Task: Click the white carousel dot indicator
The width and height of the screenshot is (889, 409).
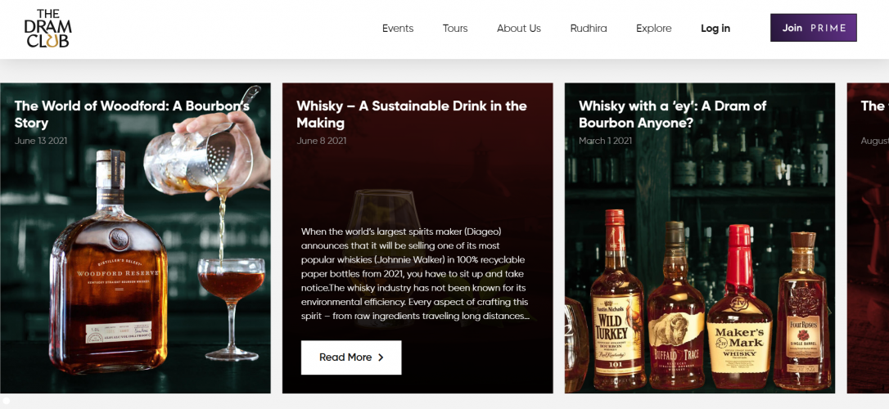Action: 7,400
